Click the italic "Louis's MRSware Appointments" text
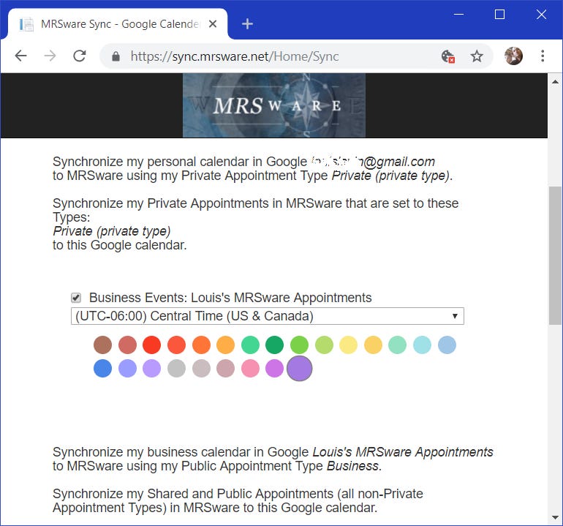The width and height of the screenshot is (563, 526). pyautogui.click(x=403, y=452)
